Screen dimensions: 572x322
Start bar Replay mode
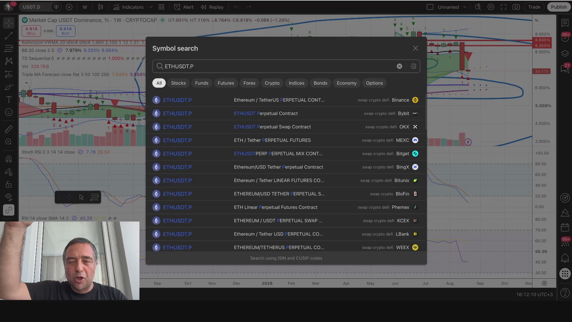pyautogui.click(x=212, y=7)
